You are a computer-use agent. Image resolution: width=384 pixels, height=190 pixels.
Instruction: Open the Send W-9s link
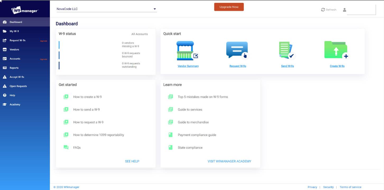pos(288,66)
